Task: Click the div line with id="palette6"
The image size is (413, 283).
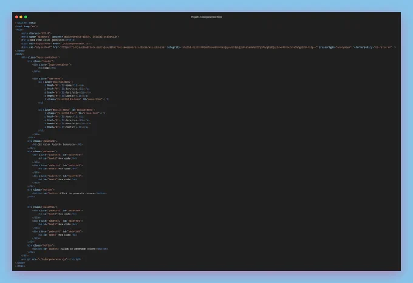Action: 58,231
